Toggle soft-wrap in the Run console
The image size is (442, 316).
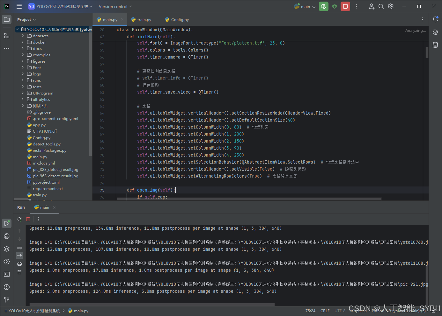(19, 247)
